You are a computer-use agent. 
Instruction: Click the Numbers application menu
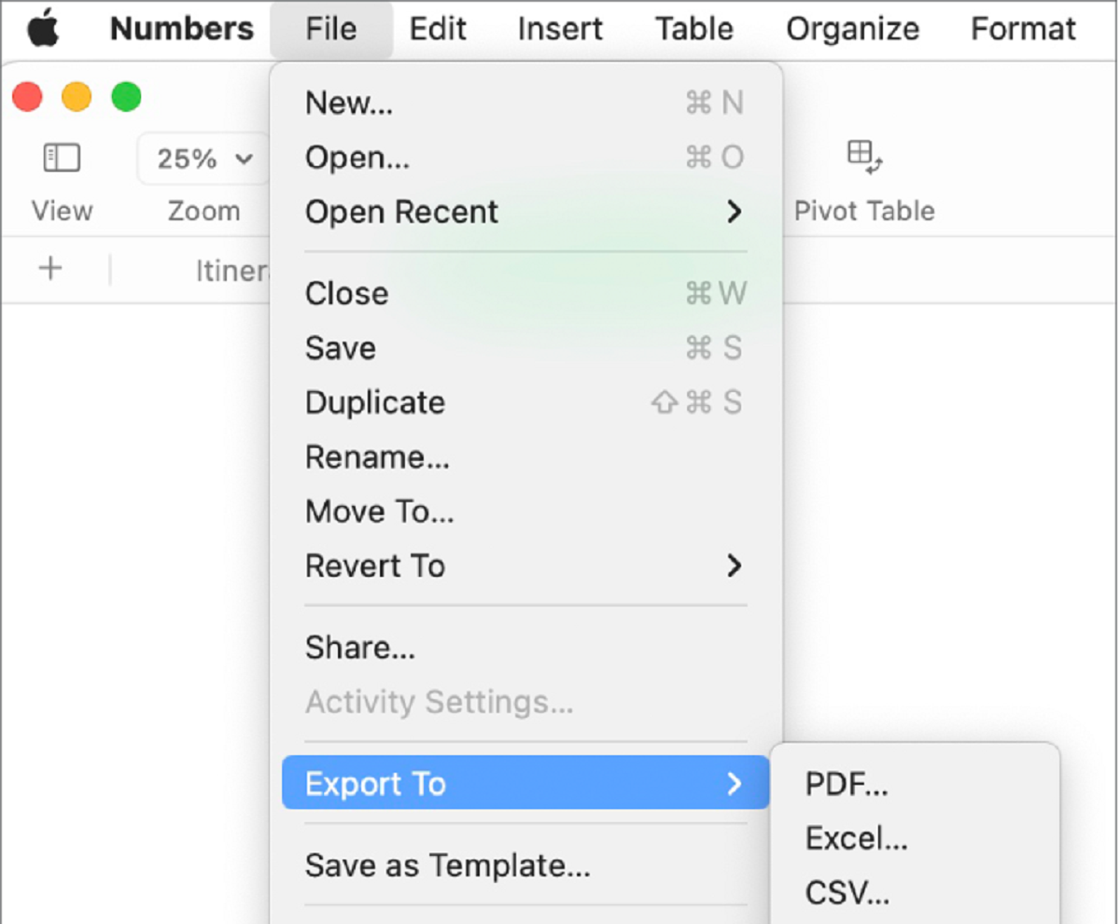click(x=181, y=28)
